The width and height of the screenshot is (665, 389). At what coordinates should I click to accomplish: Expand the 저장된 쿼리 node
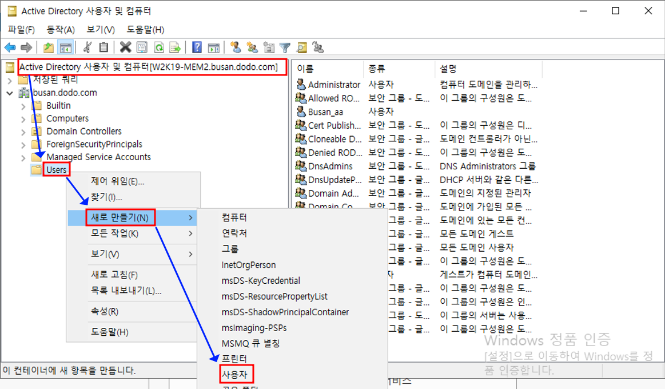pos(10,80)
